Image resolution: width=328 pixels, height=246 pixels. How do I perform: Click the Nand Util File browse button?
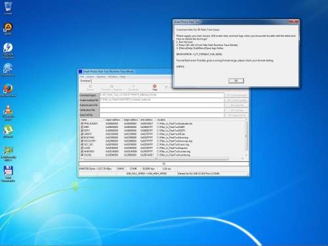pos(236,115)
